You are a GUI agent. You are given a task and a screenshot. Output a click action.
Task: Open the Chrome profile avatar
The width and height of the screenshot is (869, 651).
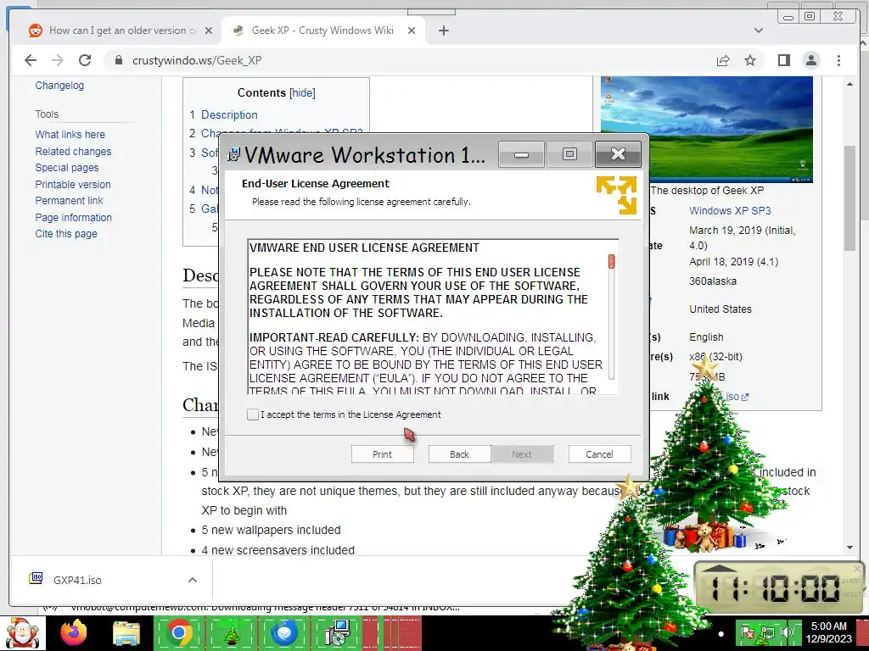[810, 60]
